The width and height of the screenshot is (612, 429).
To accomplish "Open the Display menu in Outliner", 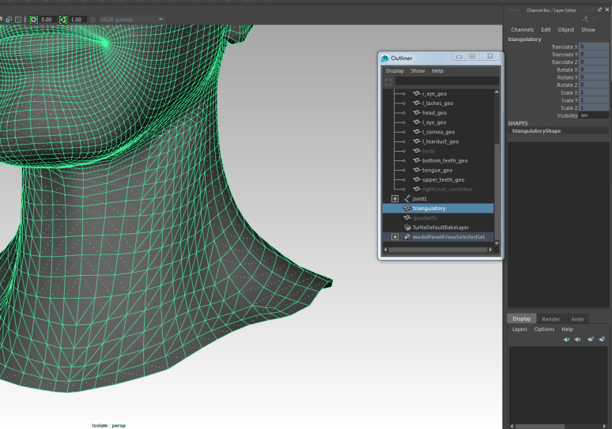I will click(395, 70).
